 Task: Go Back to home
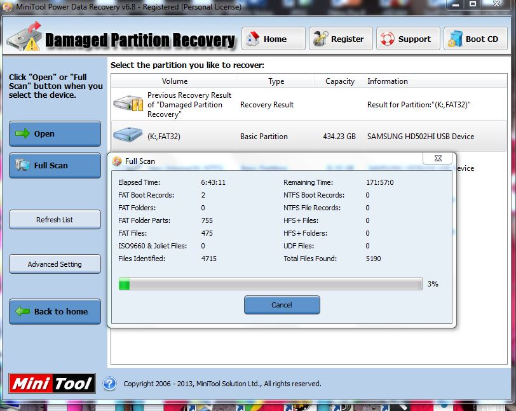point(55,311)
